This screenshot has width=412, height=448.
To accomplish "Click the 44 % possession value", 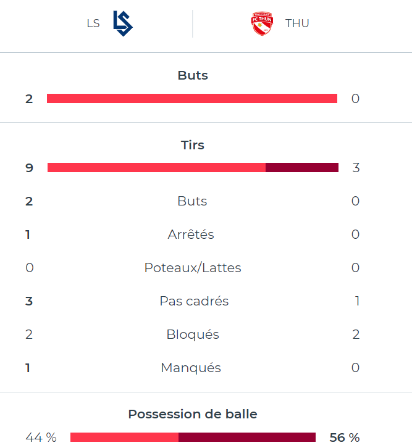I will [x=41, y=438].
